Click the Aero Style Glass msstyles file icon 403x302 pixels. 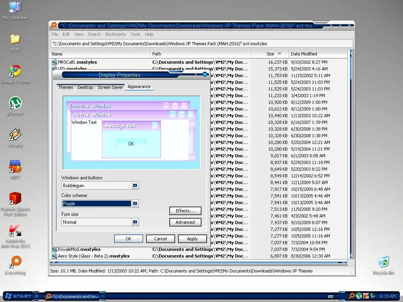54,256
